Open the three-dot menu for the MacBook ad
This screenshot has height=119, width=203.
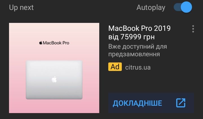193,29
